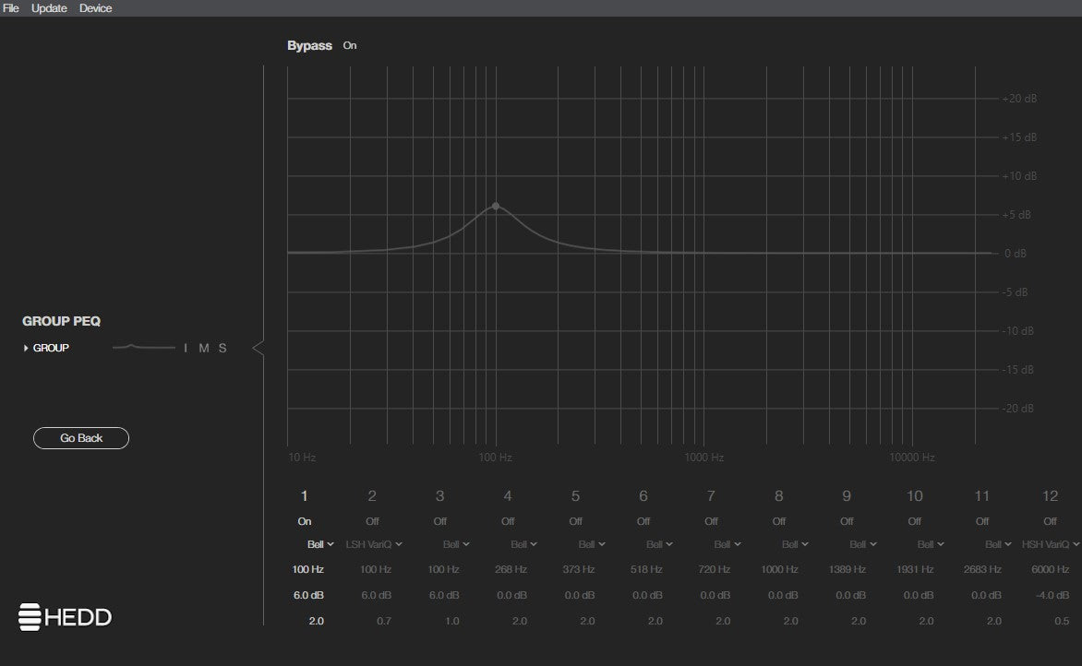Click band 10 frequency 1931 Hz
1082x666 pixels.
click(915, 569)
